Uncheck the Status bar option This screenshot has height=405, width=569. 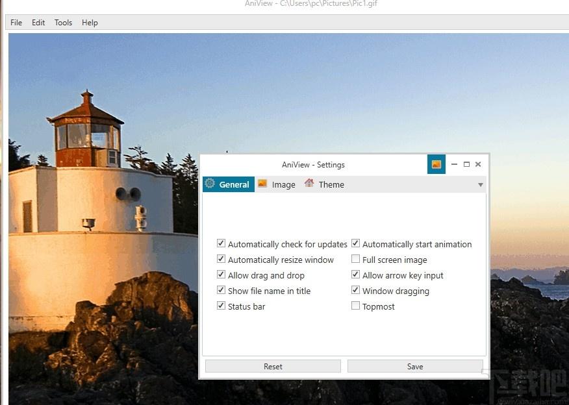(221, 306)
